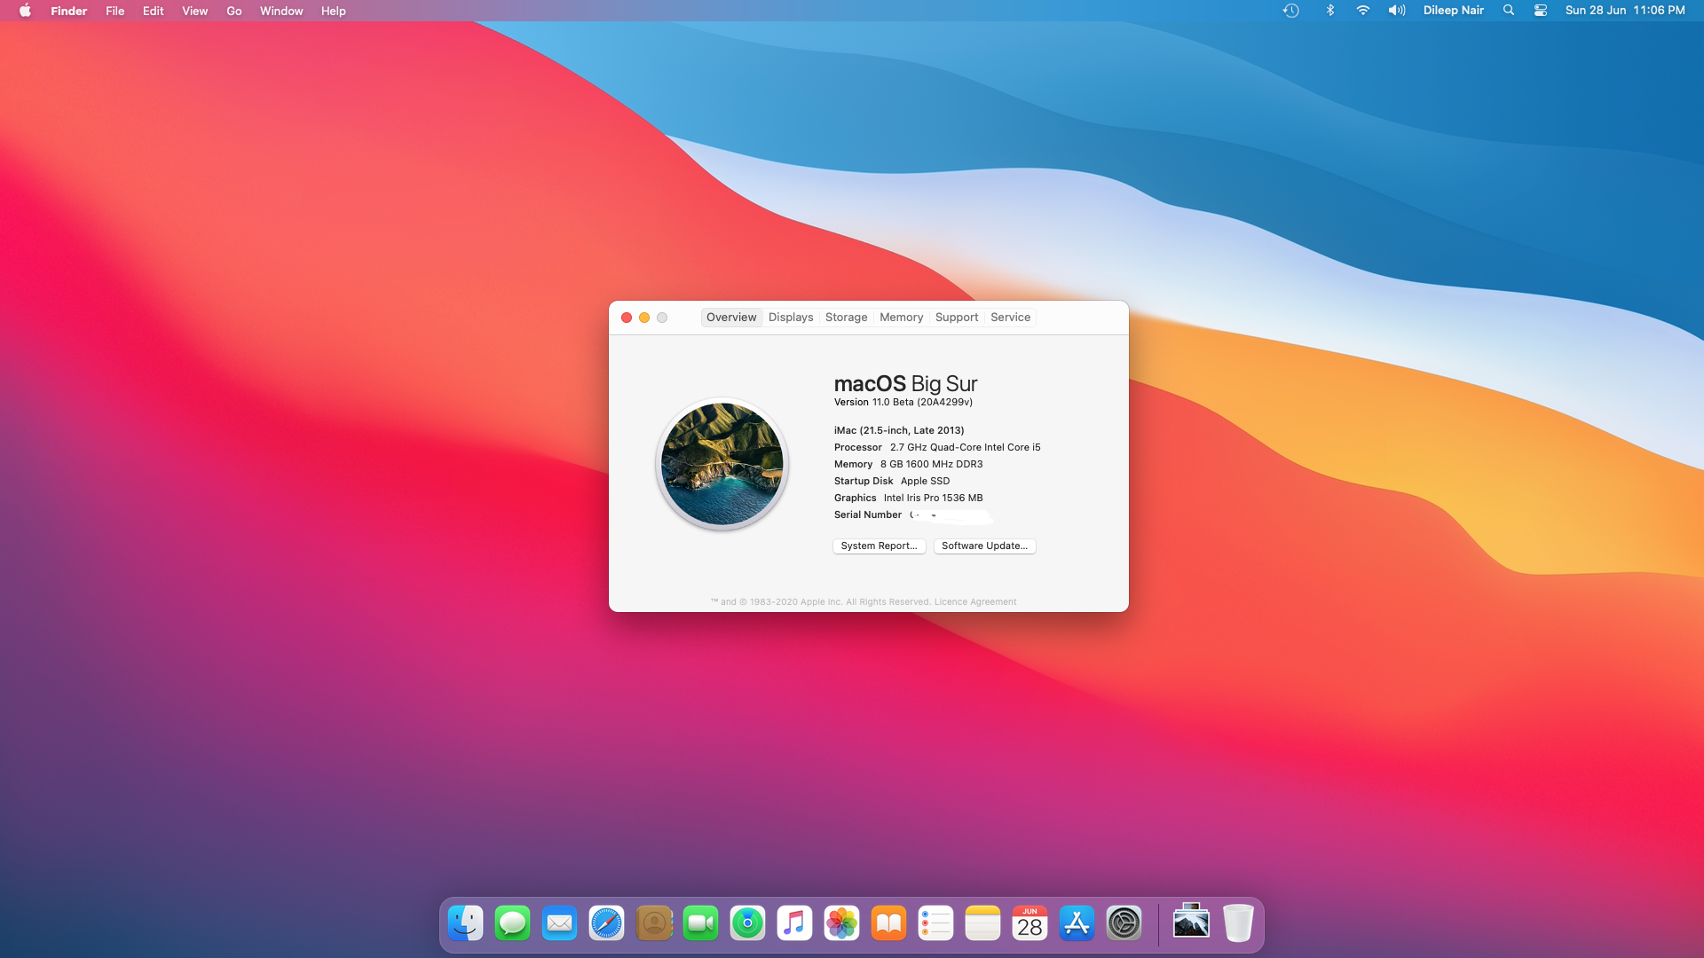Open the Go menu
The image size is (1704, 958).
pos(233,11)
